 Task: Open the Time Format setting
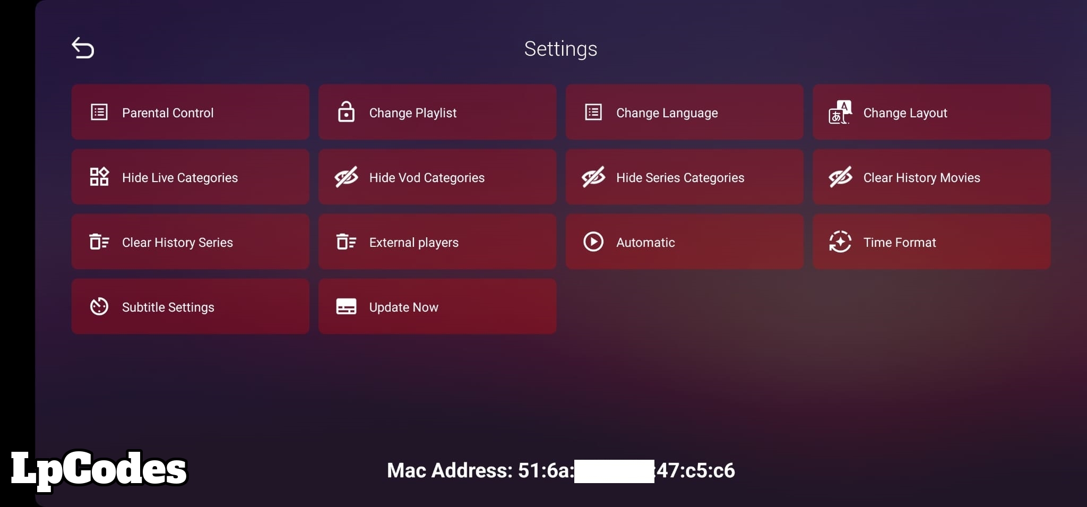pyautogui.click(x=931, y=242)
